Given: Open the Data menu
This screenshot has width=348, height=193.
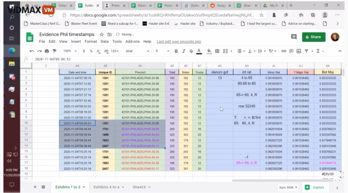Looking at the screenshot, I should tap(105, 42).
